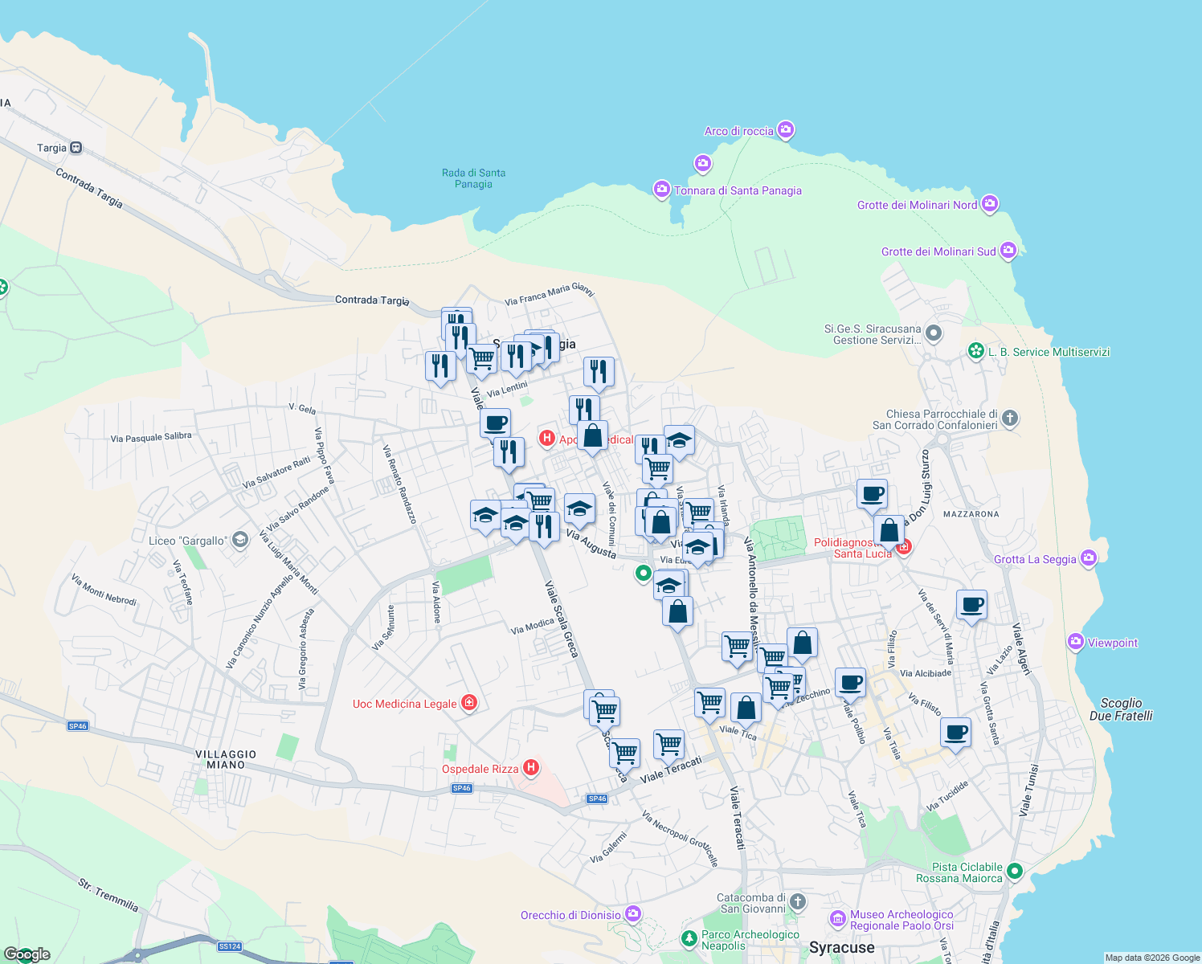Open the school marker right of Apollo Medical

coord(679,442)
